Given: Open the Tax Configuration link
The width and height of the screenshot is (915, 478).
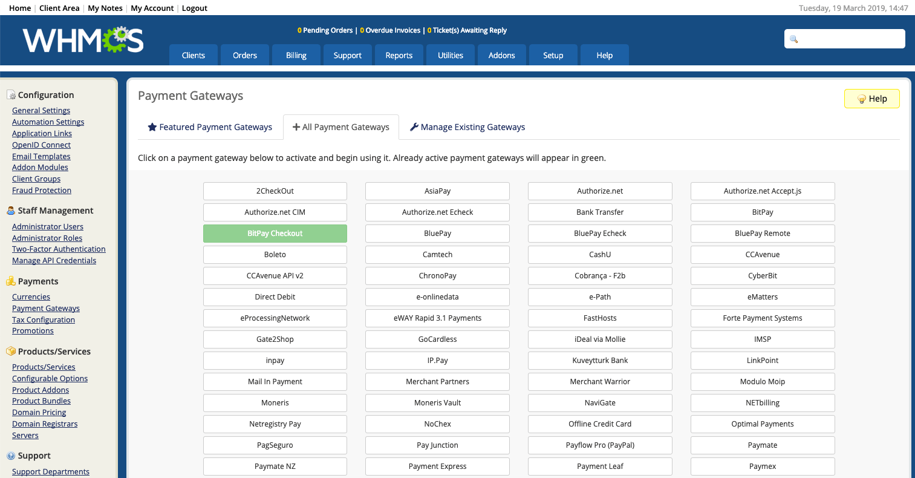Looking at the screenshot, I should pos(44,319).
